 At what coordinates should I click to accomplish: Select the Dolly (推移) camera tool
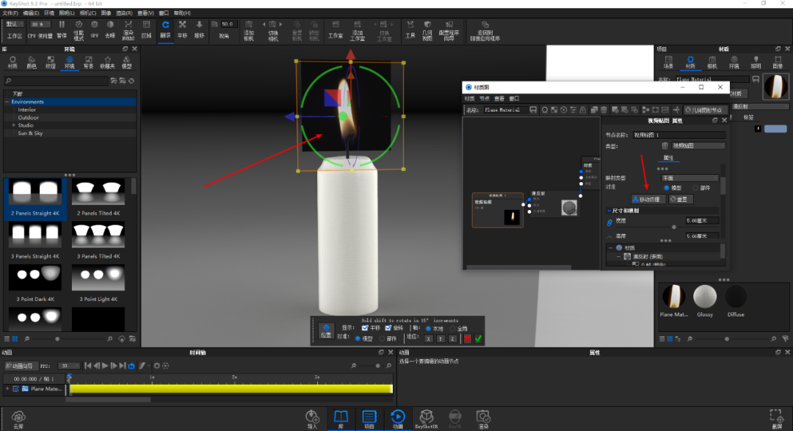pyautogui.click(x=199, y=29)
